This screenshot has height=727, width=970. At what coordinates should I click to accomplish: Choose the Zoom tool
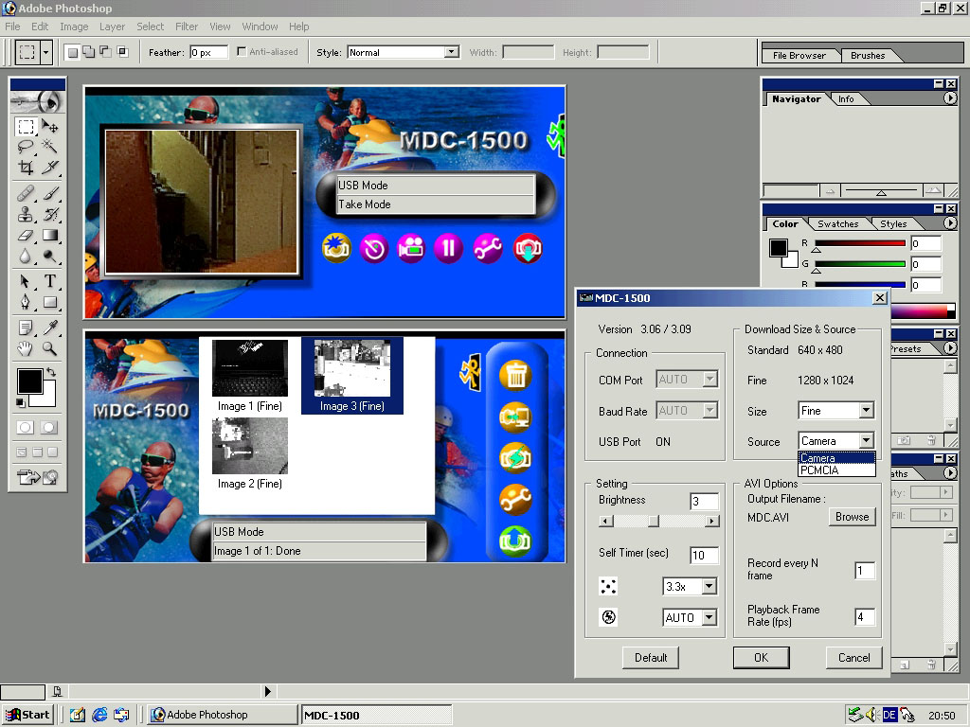(x=50, y=348)
